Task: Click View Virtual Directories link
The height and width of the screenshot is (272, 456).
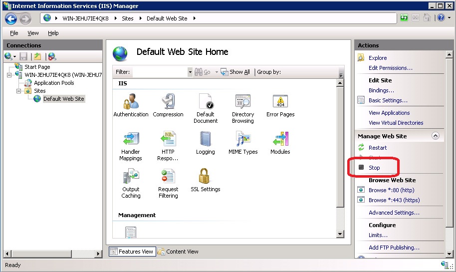Action: 396,122
